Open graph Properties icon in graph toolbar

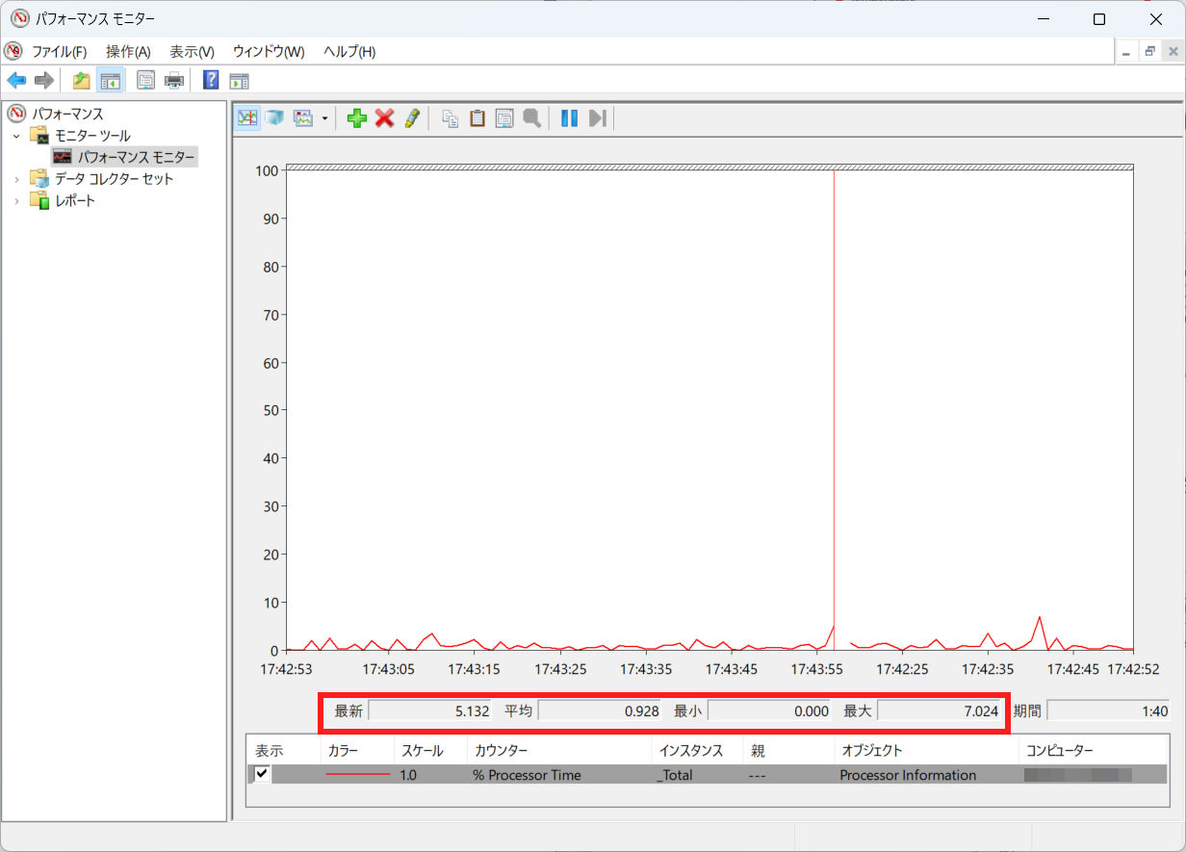[504, 117]
